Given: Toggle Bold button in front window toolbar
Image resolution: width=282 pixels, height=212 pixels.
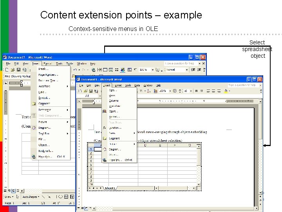Looking at the screenshot, I should click(196, 91).
